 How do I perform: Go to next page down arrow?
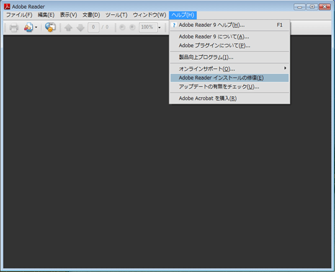(x=80, y=27)
